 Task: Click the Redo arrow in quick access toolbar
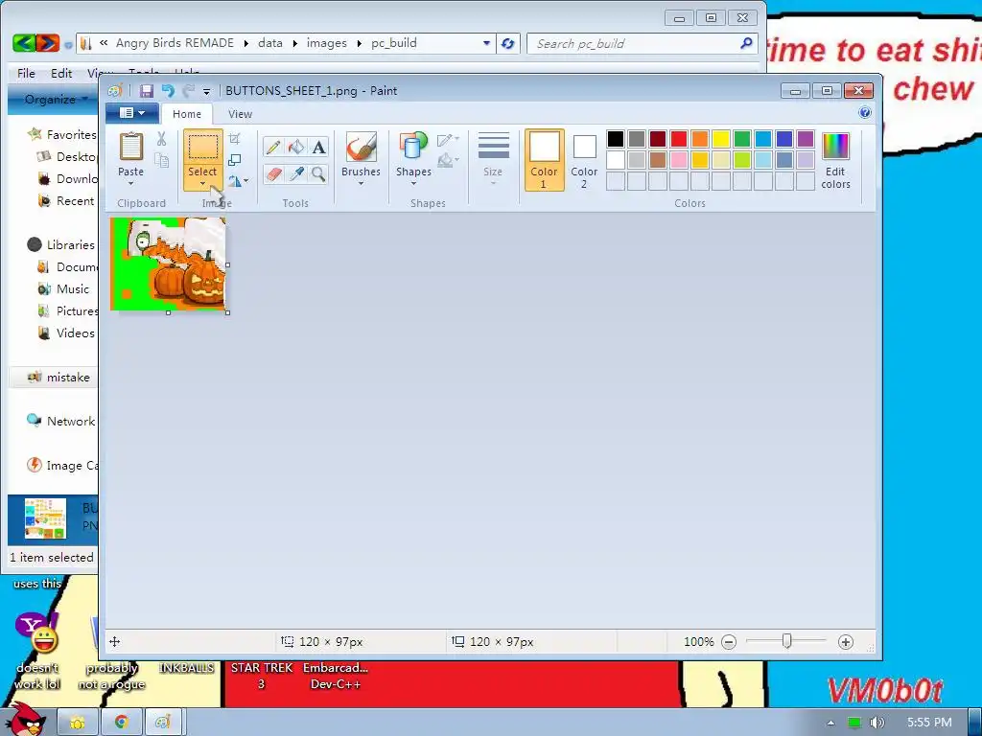click(188, 91)
